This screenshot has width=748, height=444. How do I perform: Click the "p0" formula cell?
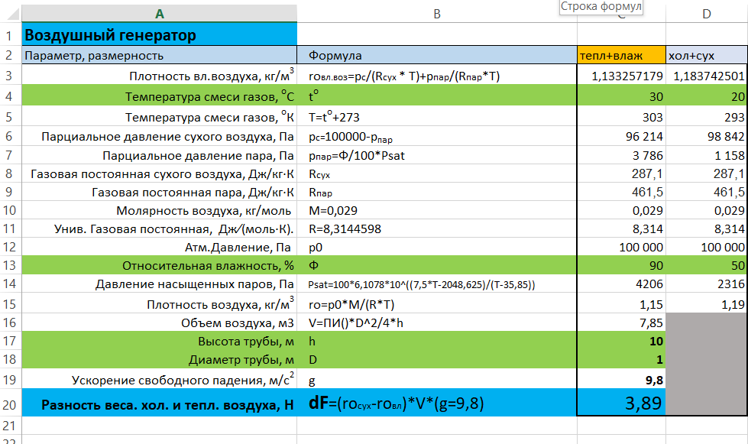(x=437, y=247)
